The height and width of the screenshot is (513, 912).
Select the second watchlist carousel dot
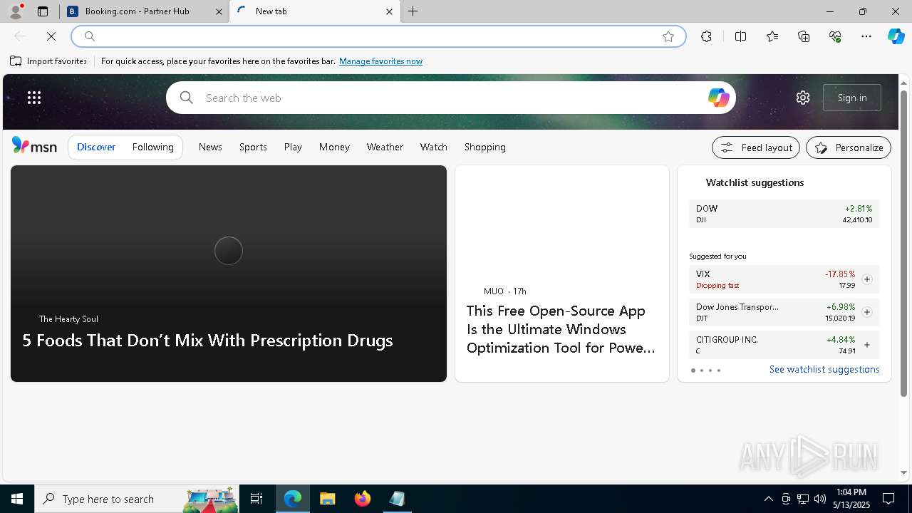coord(702,370)
